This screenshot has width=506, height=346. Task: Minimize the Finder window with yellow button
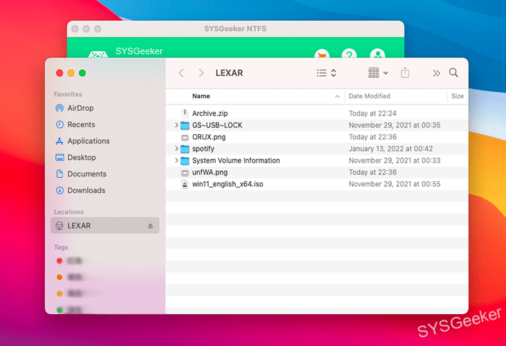click(71, 73)
